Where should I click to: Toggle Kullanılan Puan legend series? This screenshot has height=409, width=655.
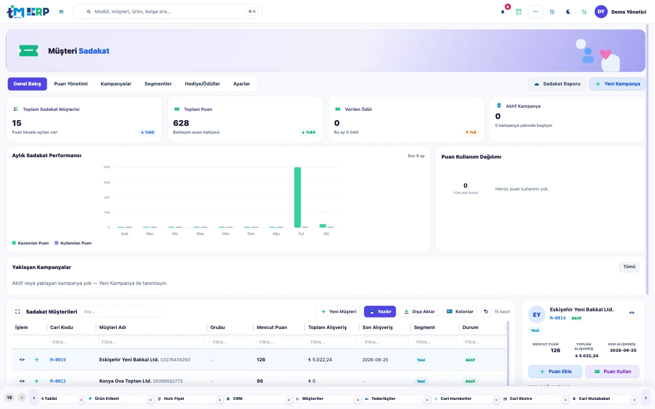click(73, 243)
